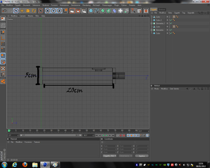Click stepper of current frame 0 F field
The image size is (210, 168).
click(148, 131)
